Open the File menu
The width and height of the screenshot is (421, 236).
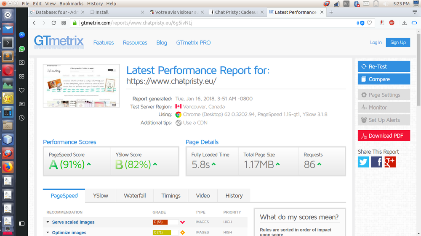[26, 3]
